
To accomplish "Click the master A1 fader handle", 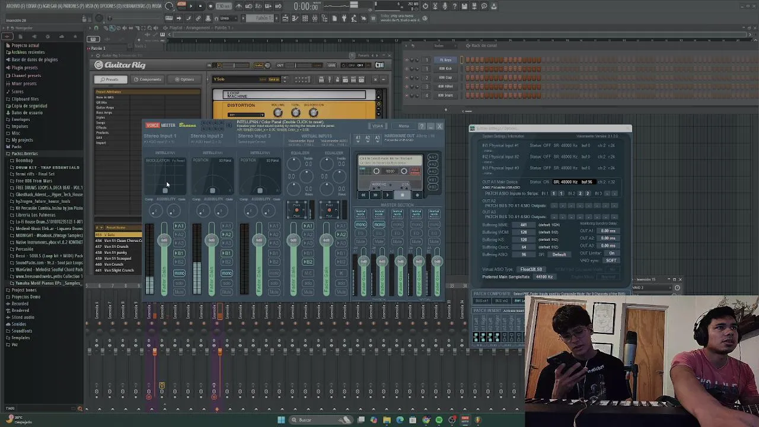I will 363,261.
